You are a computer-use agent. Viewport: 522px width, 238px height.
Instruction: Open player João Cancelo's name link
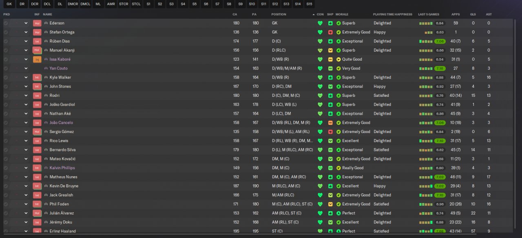(62, 122)
